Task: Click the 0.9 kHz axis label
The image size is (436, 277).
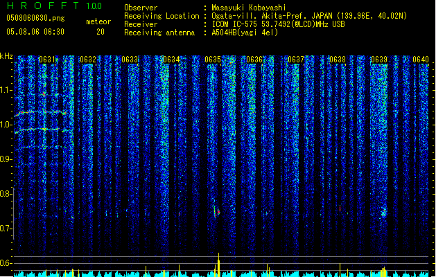Action: click(x=6, y=159)
